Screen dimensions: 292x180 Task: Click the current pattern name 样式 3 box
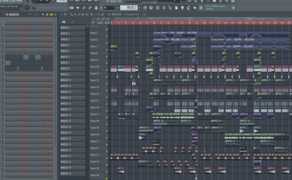click(x=129, y=8)
